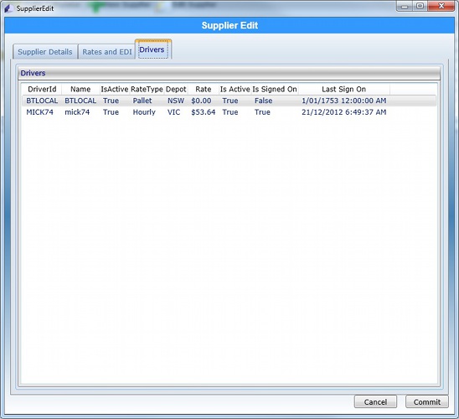Click the RateType column header
Viewport: 459px width, 419px height.
pos(147,89)
